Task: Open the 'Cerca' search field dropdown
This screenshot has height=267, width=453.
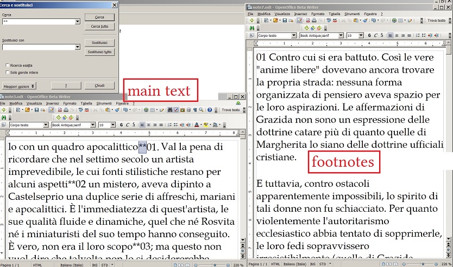Action: click(x=77, y=22)
